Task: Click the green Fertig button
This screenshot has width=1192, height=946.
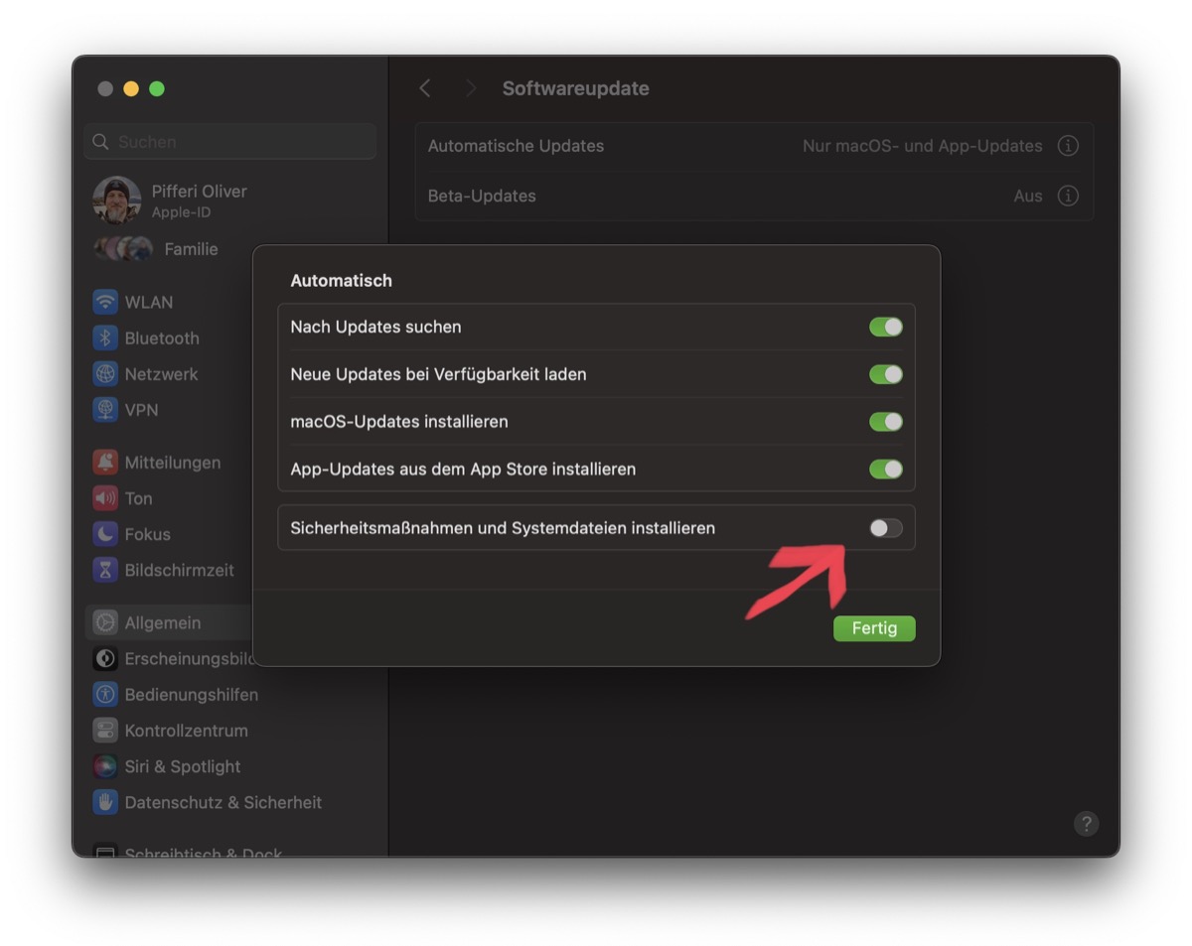Action: tap(873, 628)
